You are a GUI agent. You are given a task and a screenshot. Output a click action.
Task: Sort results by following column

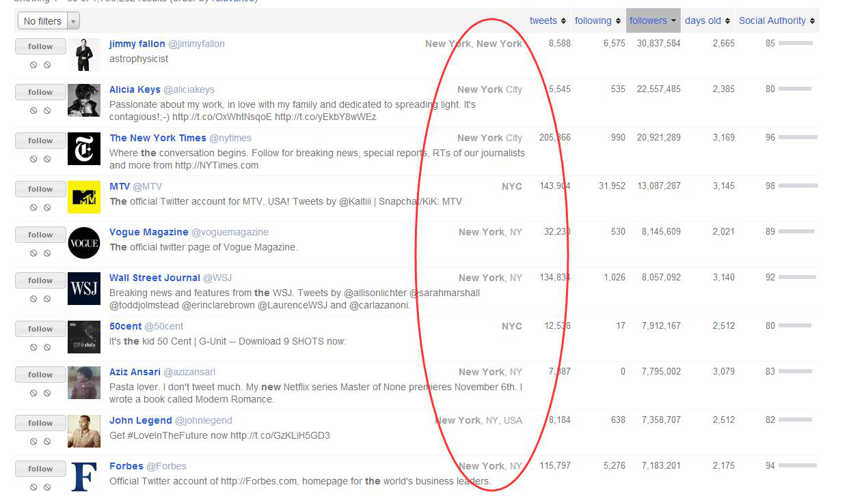pos(597,20)
